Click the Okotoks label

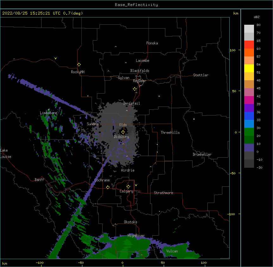[x=130, y=222]
